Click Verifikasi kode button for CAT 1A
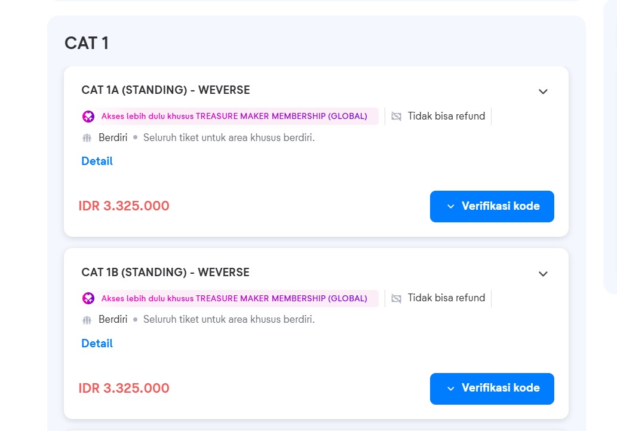 tap(492, 206)
